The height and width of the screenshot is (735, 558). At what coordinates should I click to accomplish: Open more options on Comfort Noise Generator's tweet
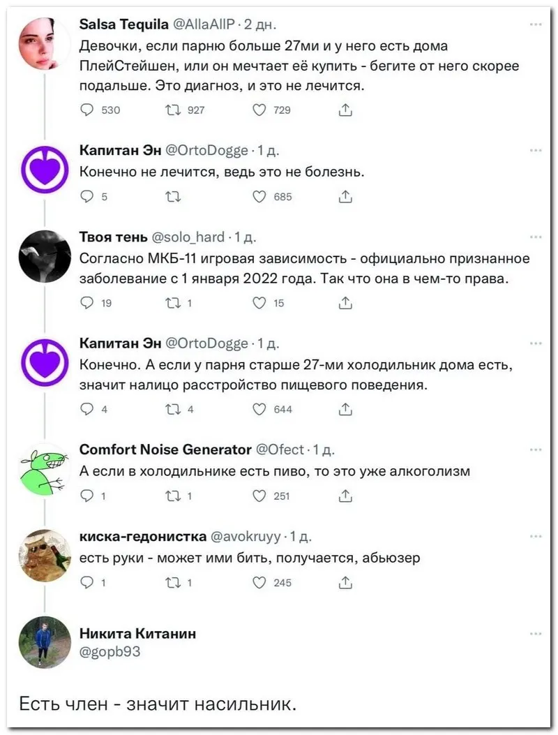pos(536,450)
